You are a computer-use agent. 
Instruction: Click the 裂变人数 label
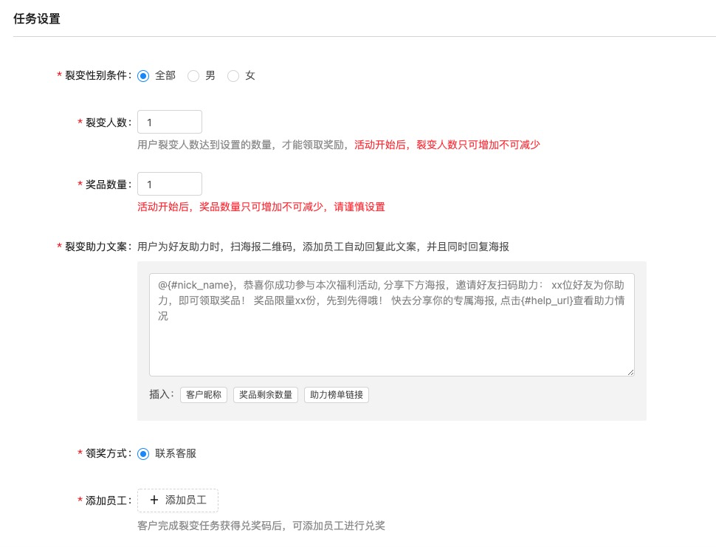[x=109, y=123]
